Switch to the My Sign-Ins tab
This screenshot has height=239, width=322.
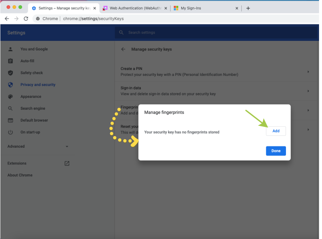[205, 8]
